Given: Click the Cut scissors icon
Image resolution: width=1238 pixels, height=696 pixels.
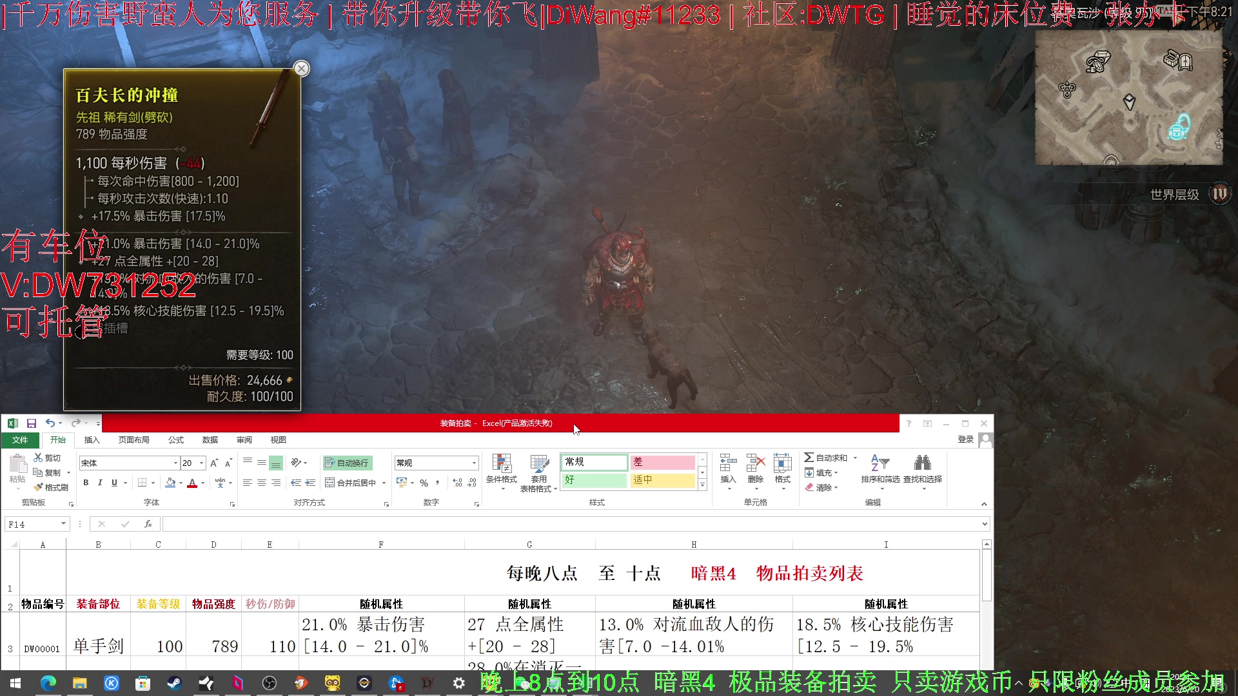Looking at the screenshot, I should (x=38, y=458).
